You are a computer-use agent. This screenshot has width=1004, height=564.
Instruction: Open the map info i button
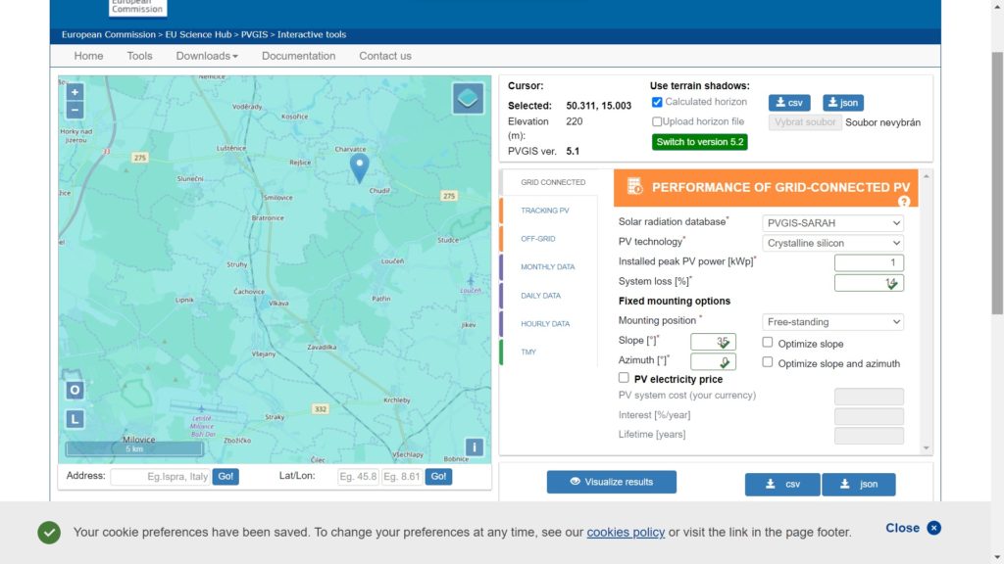pyautogui.click(x=474, y=446)
